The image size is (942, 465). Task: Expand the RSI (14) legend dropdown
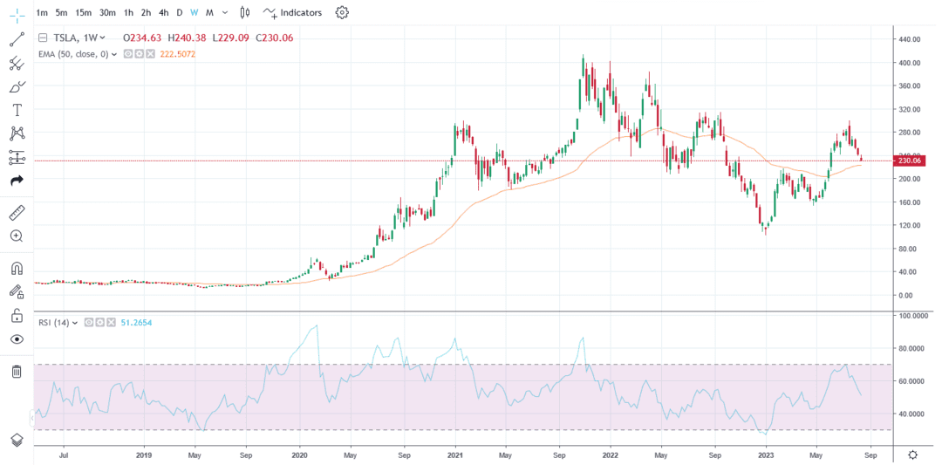click(76, 323)
